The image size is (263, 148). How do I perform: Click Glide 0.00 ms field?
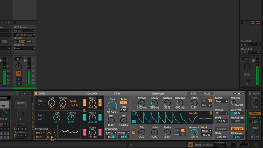(221, 137)
